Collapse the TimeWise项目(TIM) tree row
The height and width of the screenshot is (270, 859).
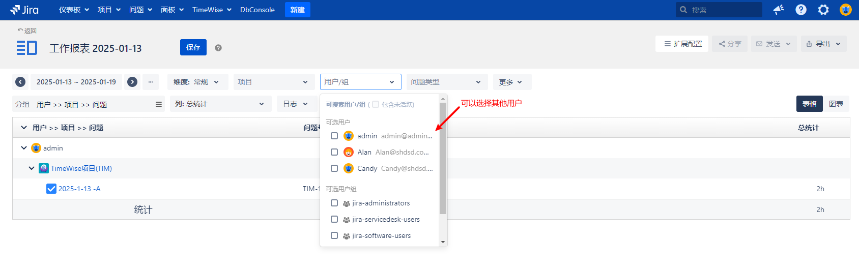point(32,168)
